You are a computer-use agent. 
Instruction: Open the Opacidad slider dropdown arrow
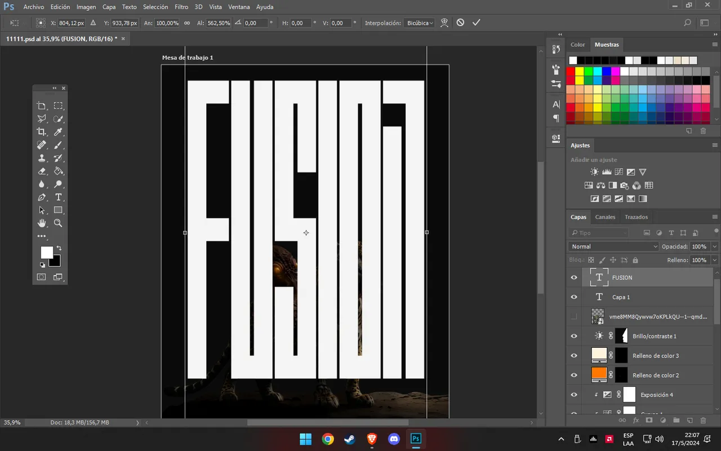pyautogui.click(x=715, y=246)
